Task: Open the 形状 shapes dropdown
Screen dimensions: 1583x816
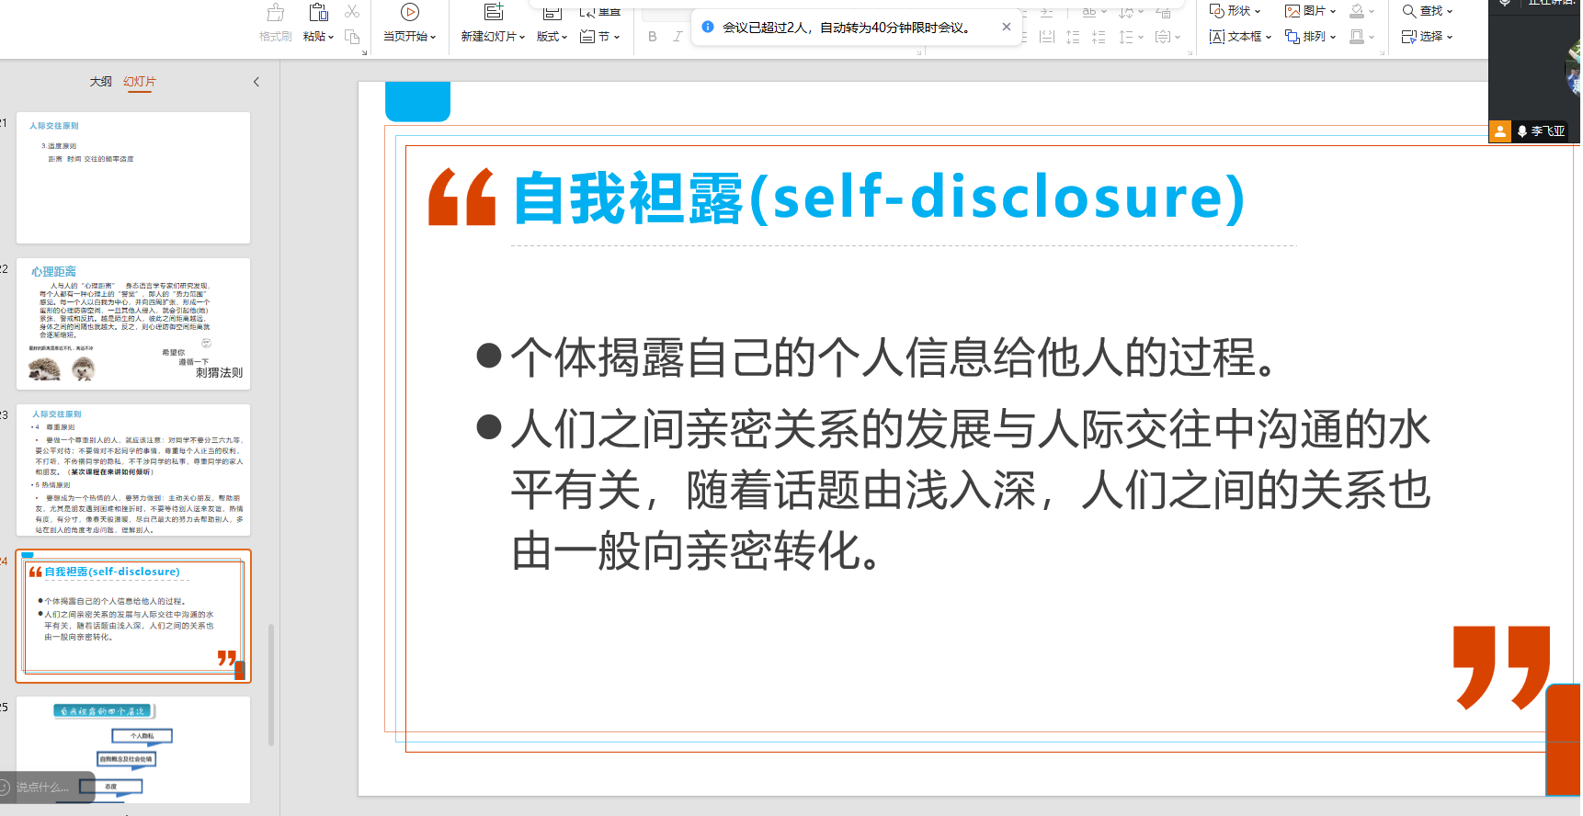Action: coord(1236,11)
